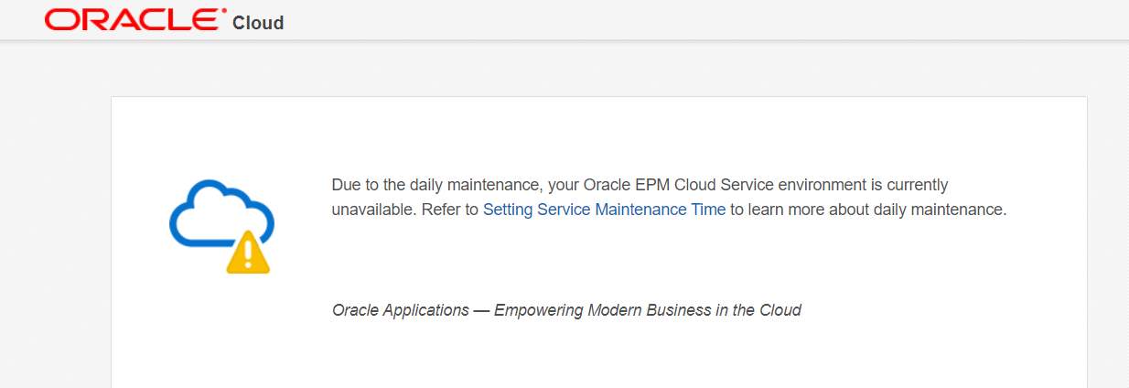This screenshot has width=1129, height=388.
Task: Click "to learn more about daily maintenance" text
Action: 867,210
